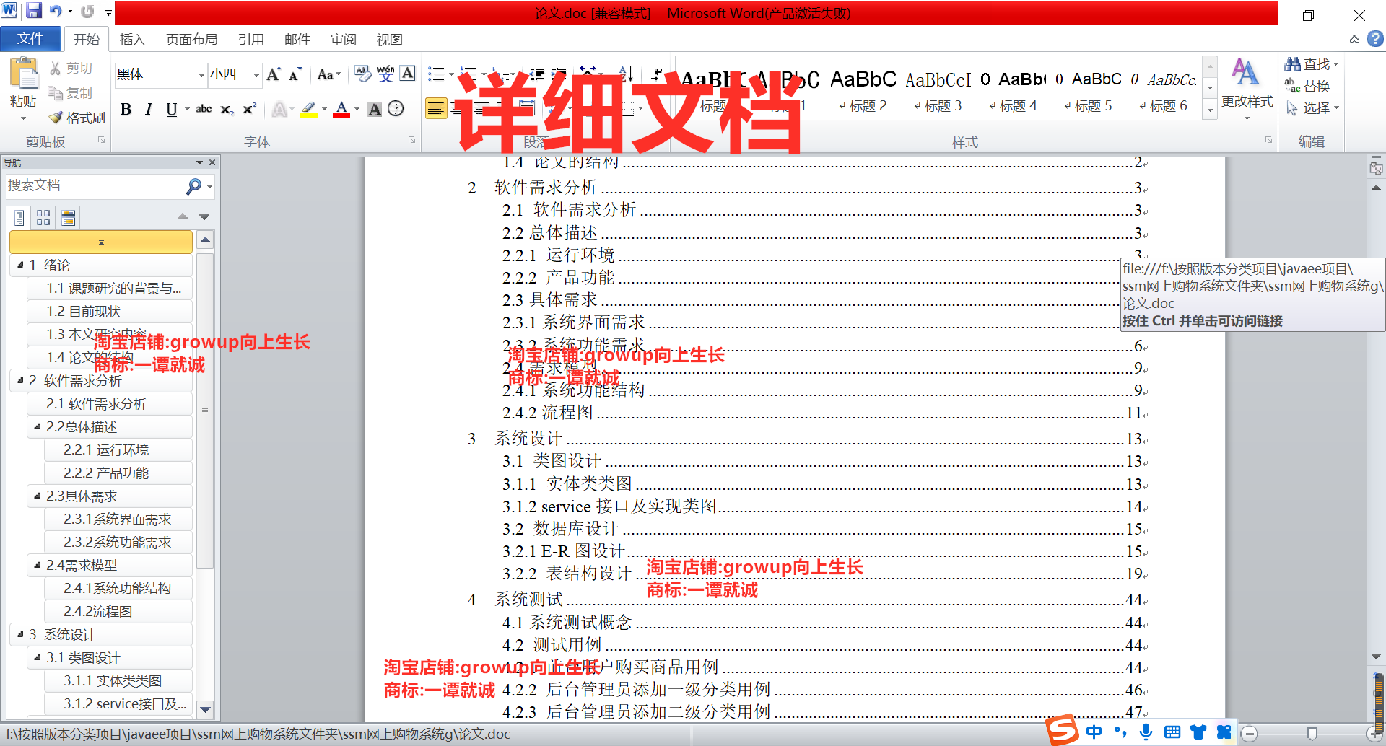The height and width of the screenshot is (746, 1386).
Task: Apply Subscript formatting
Action: coord(227,109)
